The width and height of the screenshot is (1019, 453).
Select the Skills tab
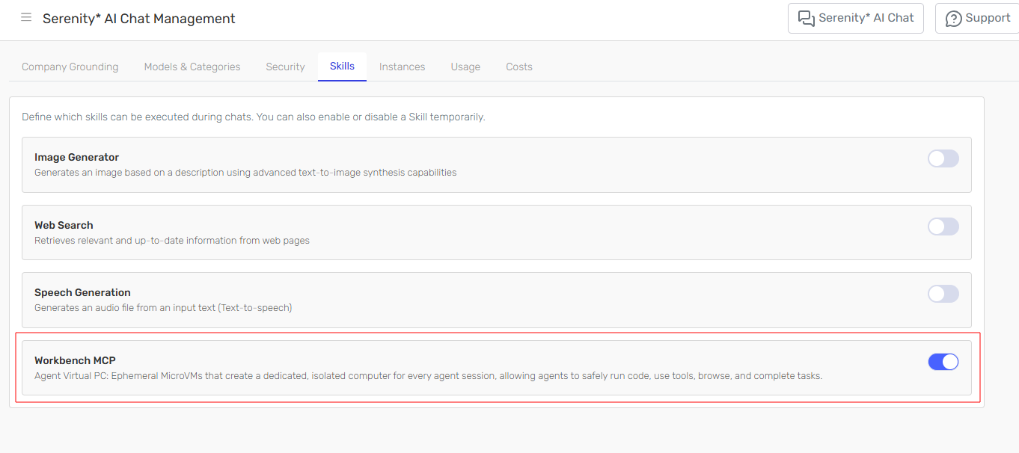tap(342, 66)
